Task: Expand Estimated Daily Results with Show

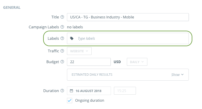Action: tap(177, 75)
